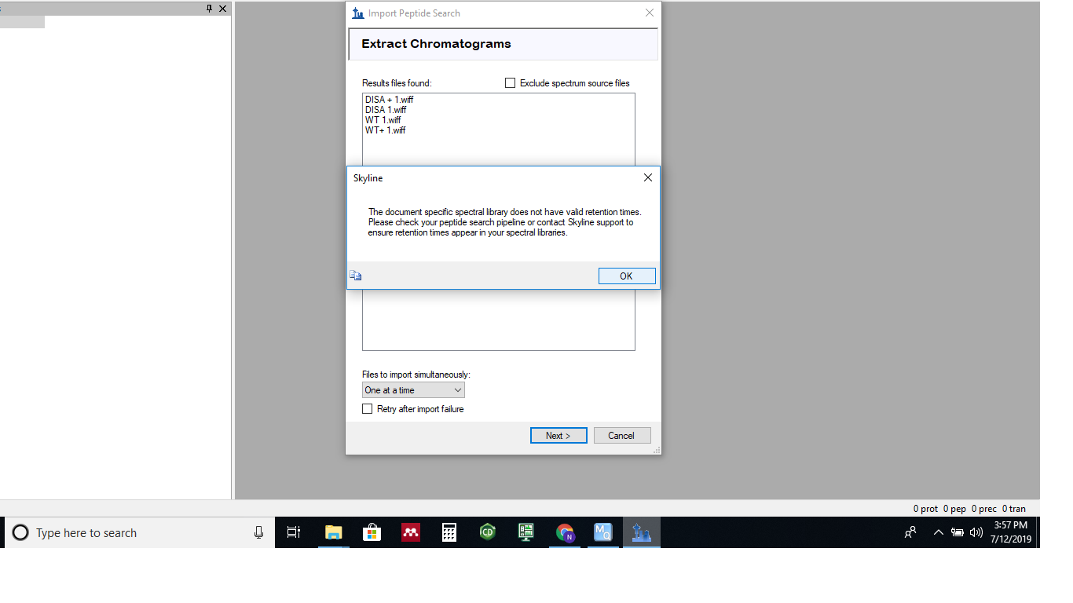1073x603 pixels.
Task: Launch Mendeley from the taskbar
Action: [410, 532]
